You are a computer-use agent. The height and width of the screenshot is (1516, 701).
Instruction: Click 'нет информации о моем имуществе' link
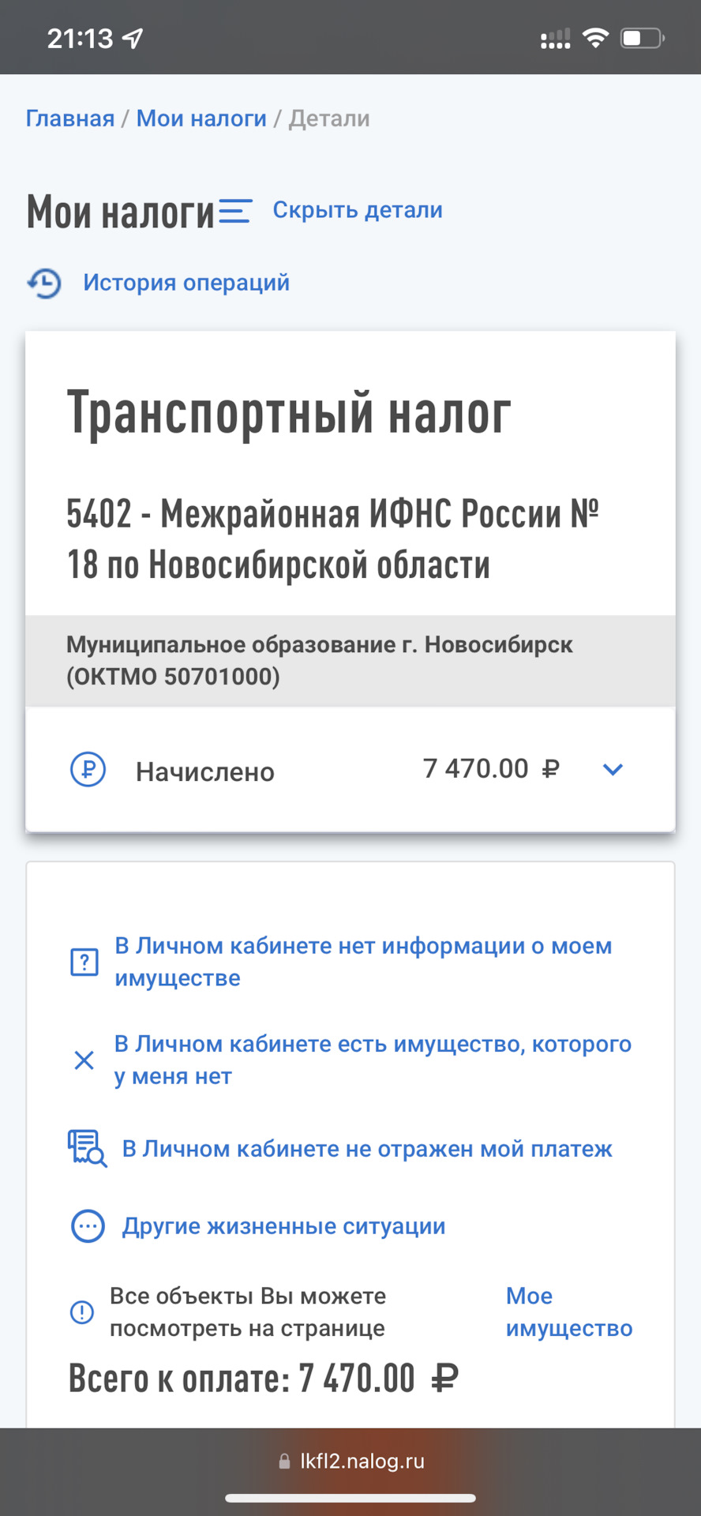363,962
